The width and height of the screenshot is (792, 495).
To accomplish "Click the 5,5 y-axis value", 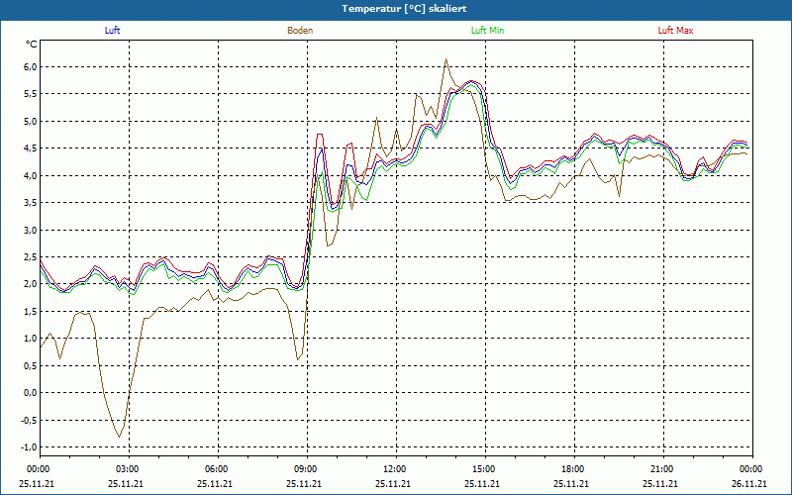I will (31, 94).
